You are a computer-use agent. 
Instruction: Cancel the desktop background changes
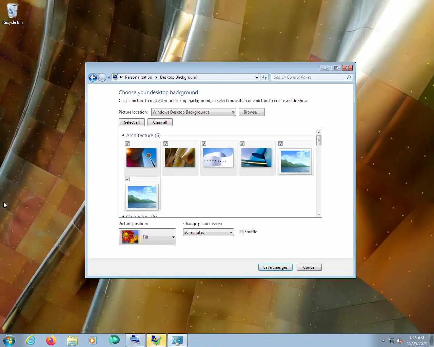pos(309,267)
